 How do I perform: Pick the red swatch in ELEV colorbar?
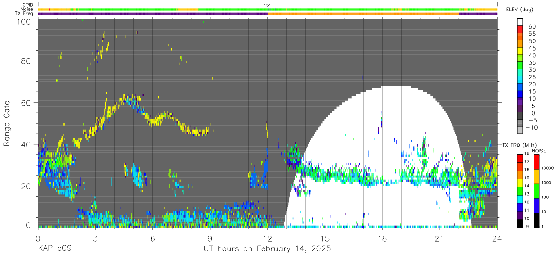[x=520, y=30]
